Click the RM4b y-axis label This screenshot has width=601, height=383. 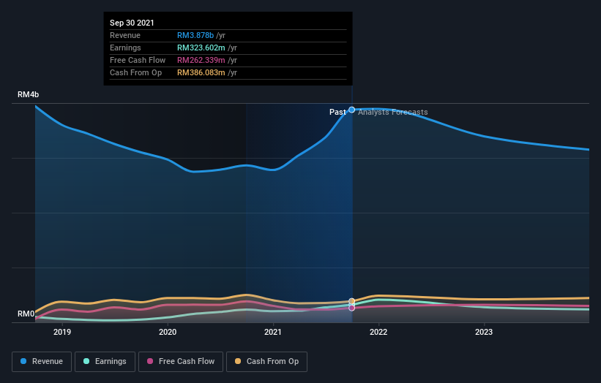(28, 94)
